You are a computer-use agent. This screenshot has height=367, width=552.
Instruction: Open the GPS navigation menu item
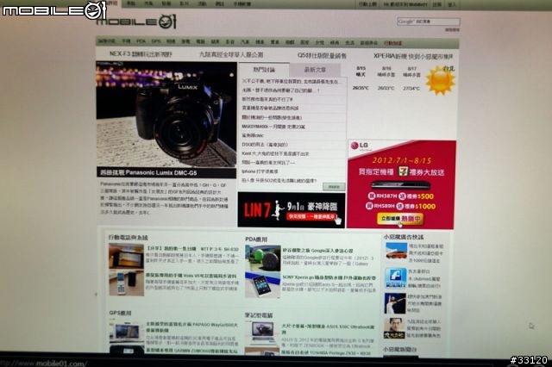[x=156, y=41]
